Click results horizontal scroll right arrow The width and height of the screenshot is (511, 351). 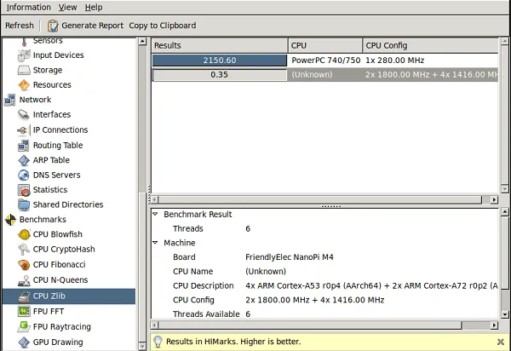pos(494,199)
